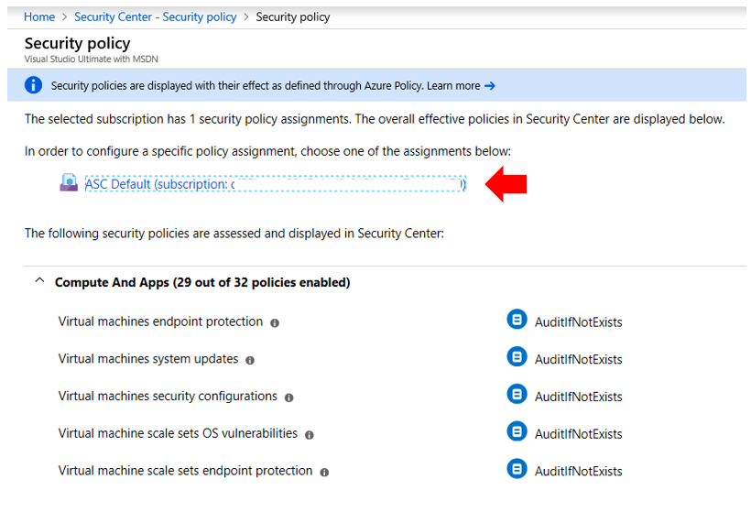The image size is (751, 523).
Task: Select Virtual machines endpoint protection policy text
Action: tap(160, 321)
